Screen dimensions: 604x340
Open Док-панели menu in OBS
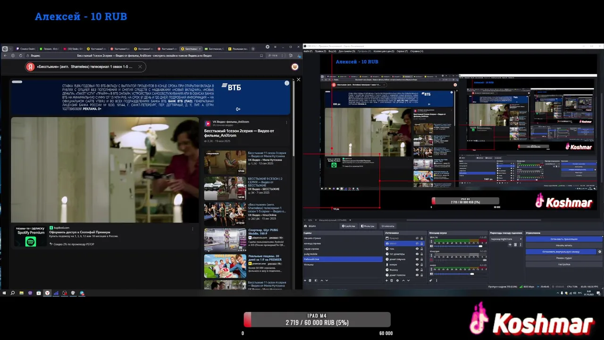[347, 51]
